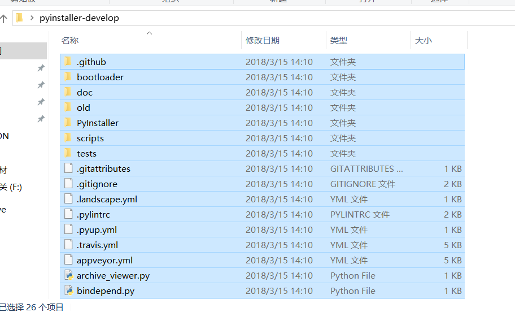This screenshot has height=312, width=515.
Task: Select the F: drive in sidebar
Action: pos(11,187)
